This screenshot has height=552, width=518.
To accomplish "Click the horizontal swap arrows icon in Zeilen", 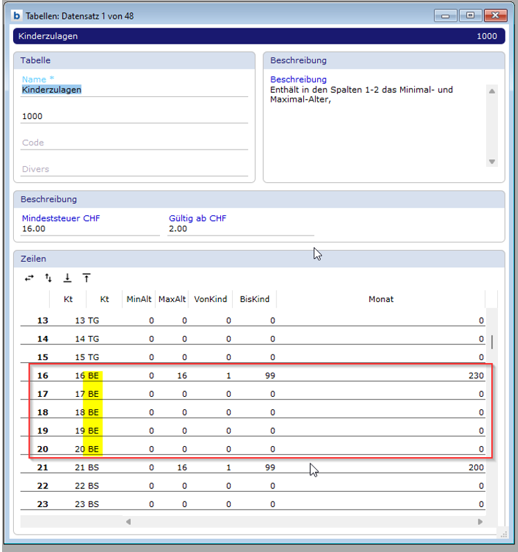I will coord(29,278).
